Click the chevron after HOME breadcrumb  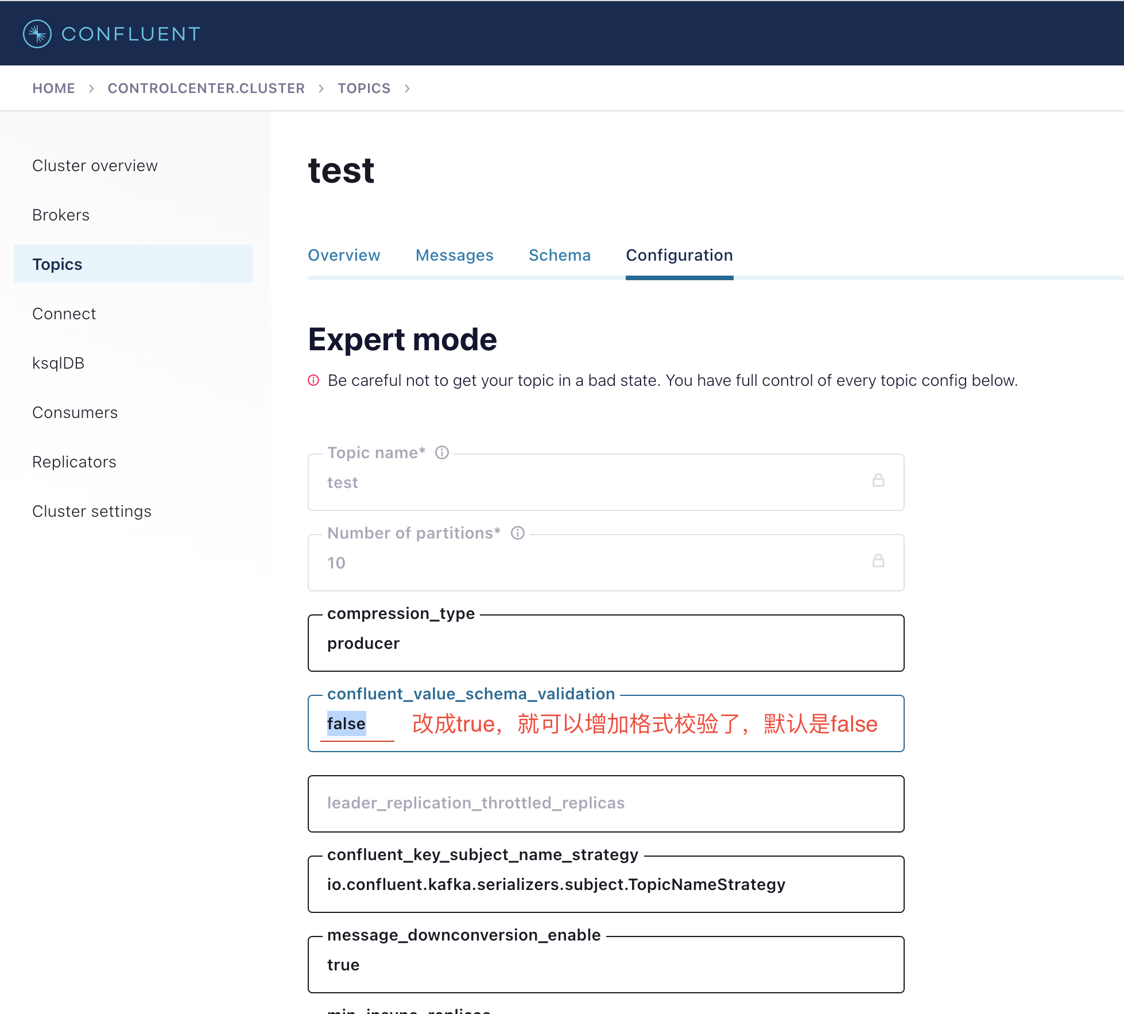point(91,88)
